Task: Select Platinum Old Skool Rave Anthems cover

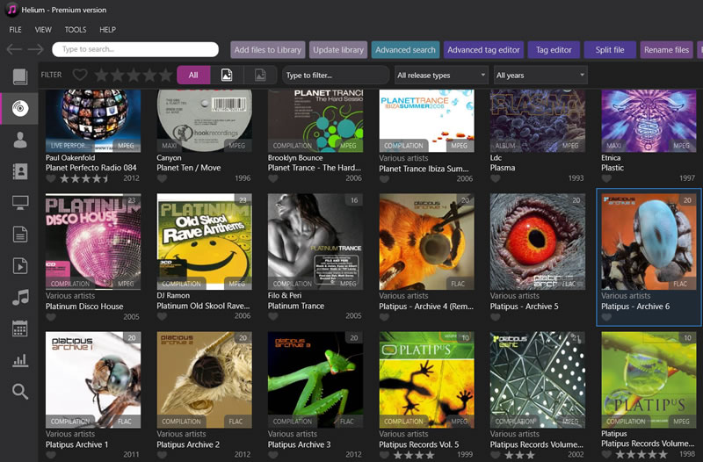Action: 205,242
